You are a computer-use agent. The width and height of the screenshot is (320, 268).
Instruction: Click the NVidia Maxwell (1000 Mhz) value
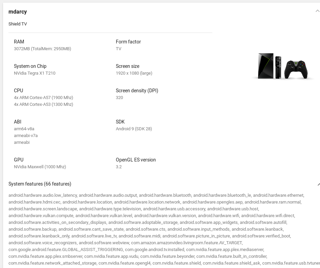point(40,167)
